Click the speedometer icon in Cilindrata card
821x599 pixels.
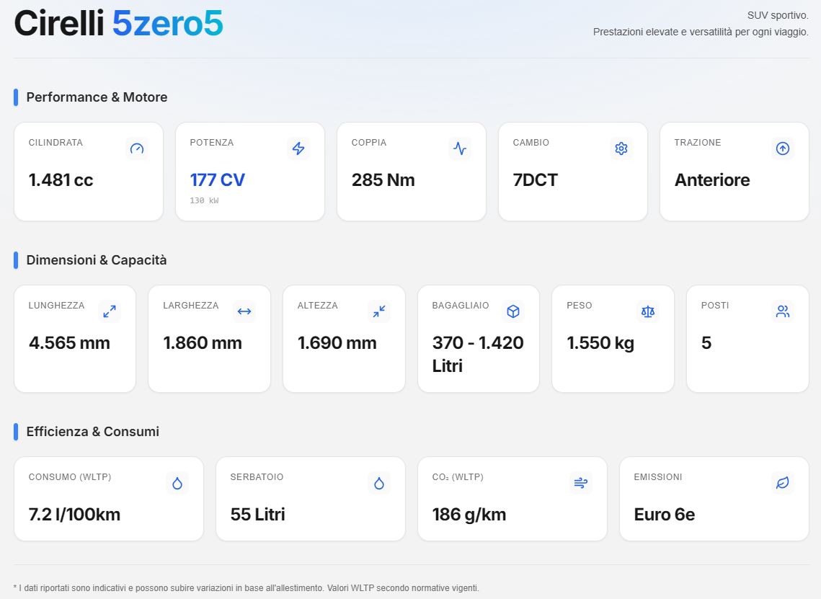click(137, 148)
